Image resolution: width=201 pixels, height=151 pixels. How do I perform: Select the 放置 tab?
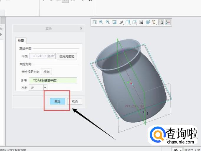click(21, 40)
